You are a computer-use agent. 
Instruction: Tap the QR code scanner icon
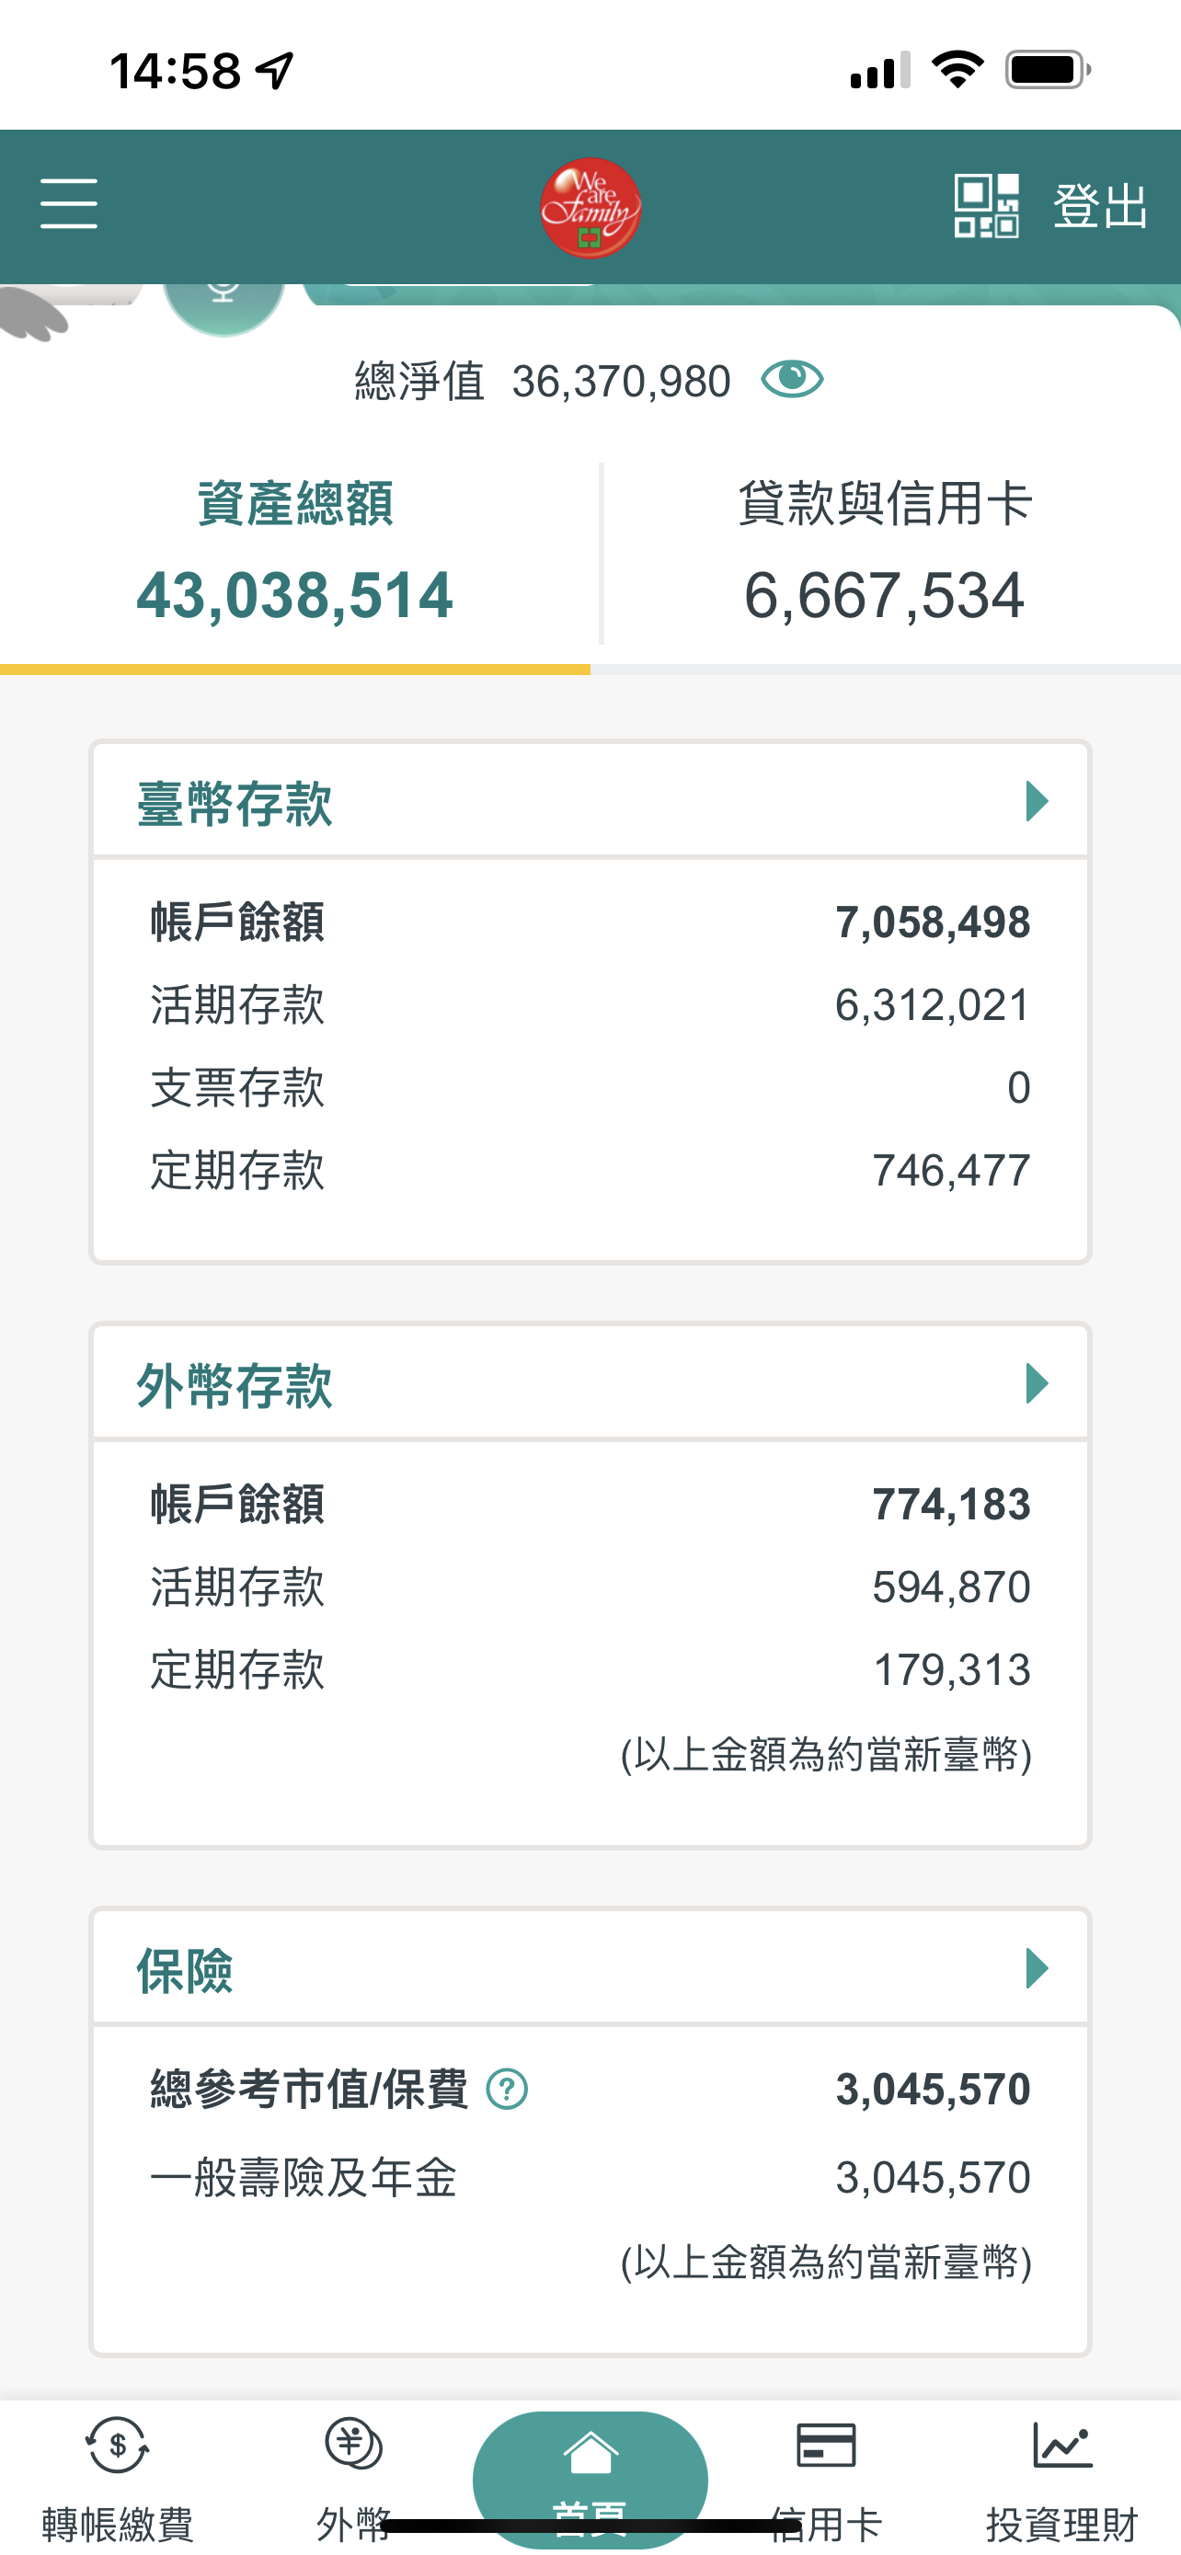(986, 205)
